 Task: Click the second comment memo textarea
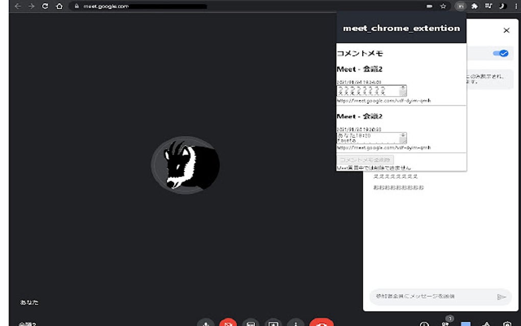pyautogui.click(x=371, y=138)
